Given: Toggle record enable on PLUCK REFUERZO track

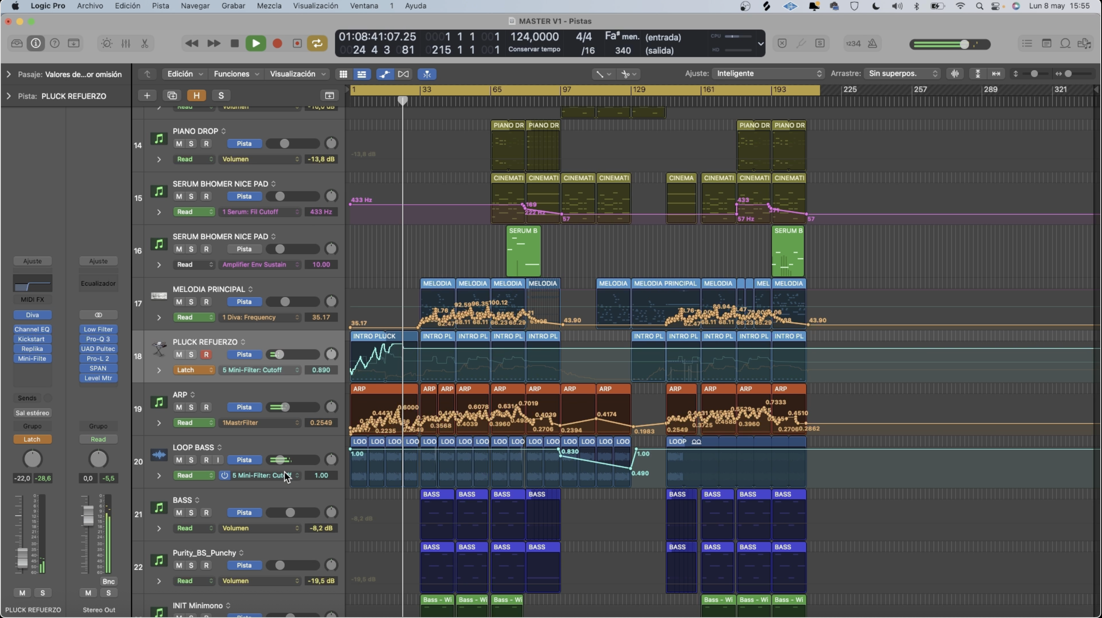Looking at the screenshot, I should click(206, 354).
